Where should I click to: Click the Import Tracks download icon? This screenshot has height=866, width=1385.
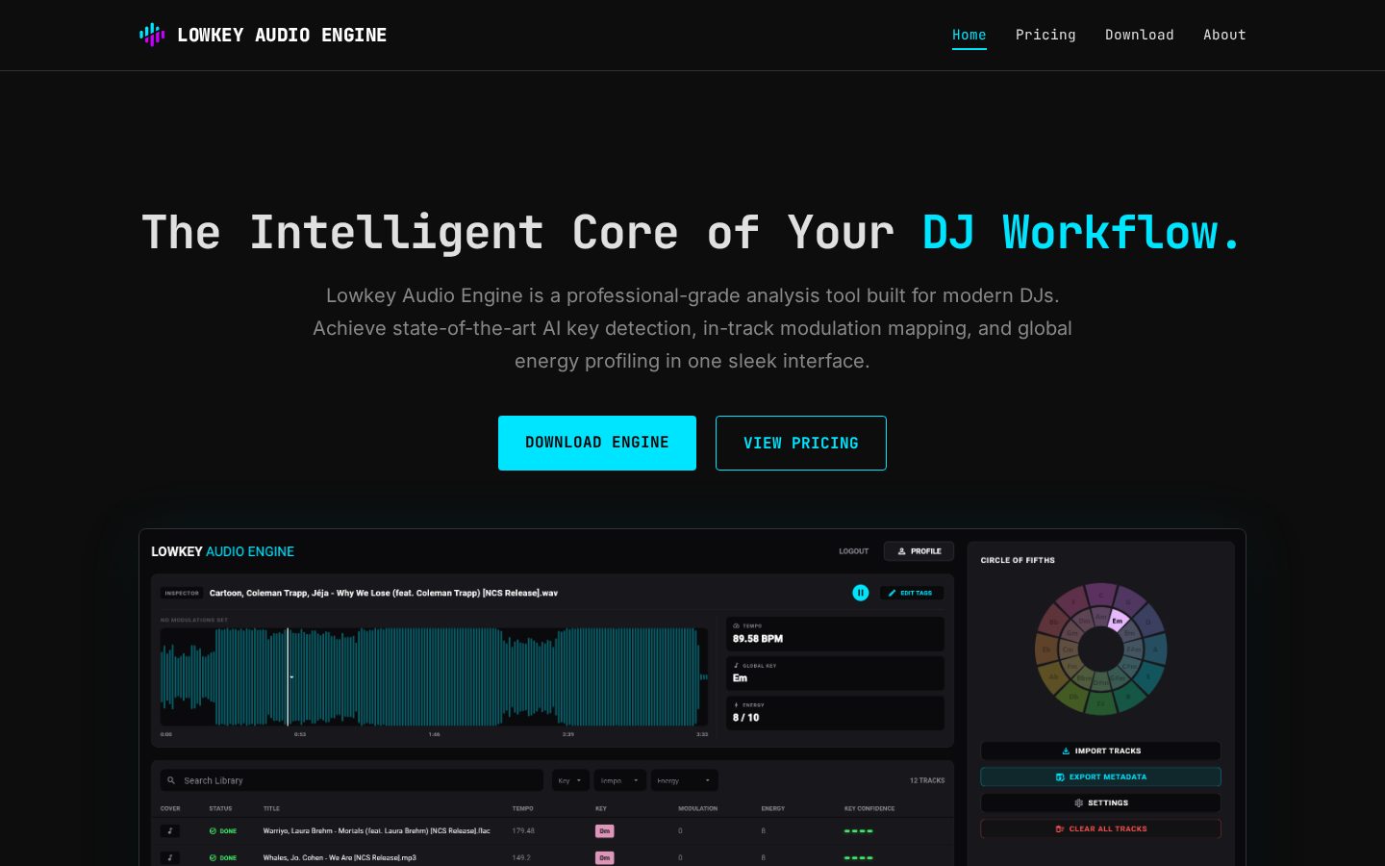coord(1066,751)
